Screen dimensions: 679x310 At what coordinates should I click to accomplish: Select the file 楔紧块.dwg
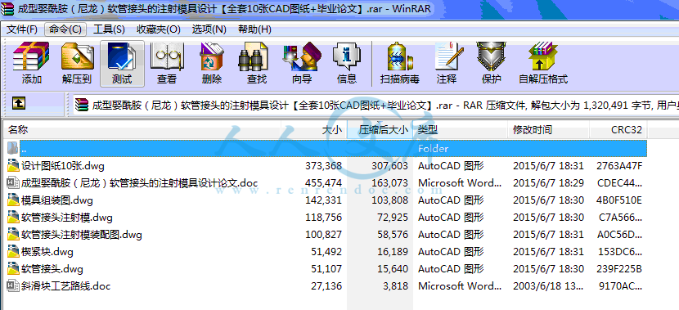(x=47, y=252)
